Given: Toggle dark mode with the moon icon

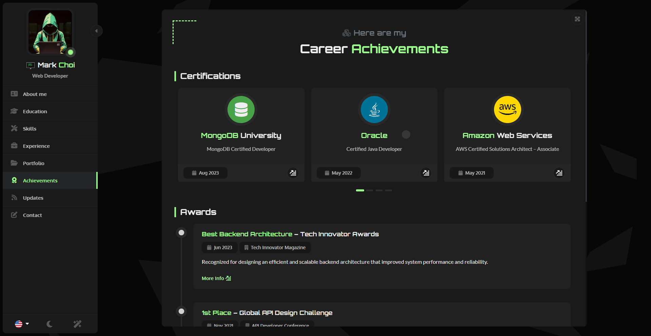Looking at the screenshot, I should [50, 324].
